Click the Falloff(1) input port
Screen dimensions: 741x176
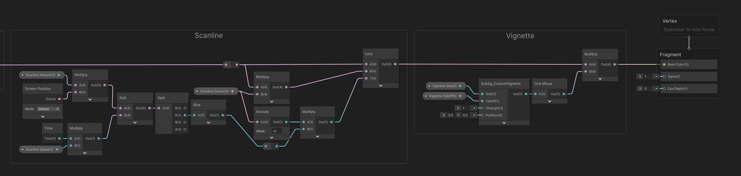pyautogui.click(x=482, y=101)
